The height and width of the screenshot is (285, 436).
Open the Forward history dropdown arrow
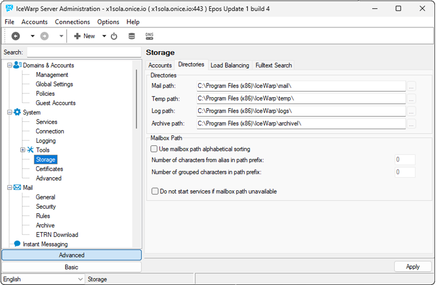[61, 36]
